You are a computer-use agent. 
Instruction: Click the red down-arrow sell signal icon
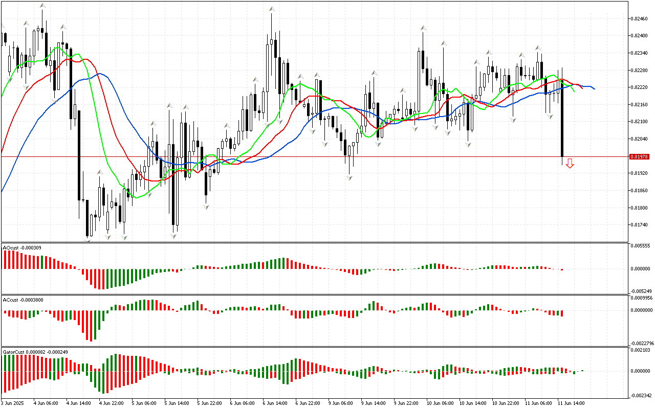[x=570, y=164]
